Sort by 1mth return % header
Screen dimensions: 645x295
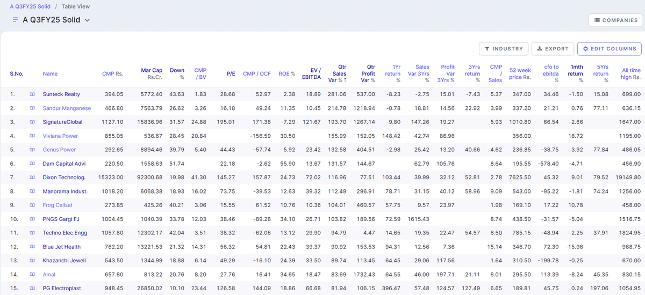click(x=575, y=74)
